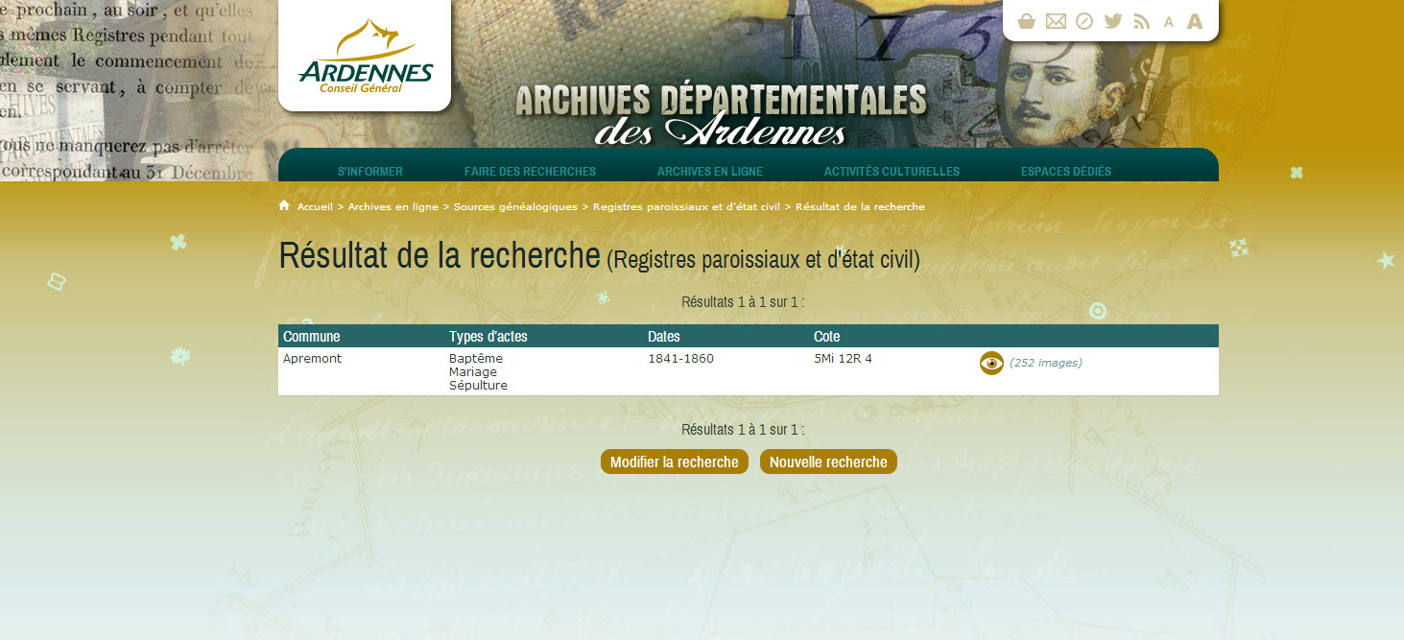Open the shopping basket icon
The image size is (1404, 640).
click(1026, 21)
